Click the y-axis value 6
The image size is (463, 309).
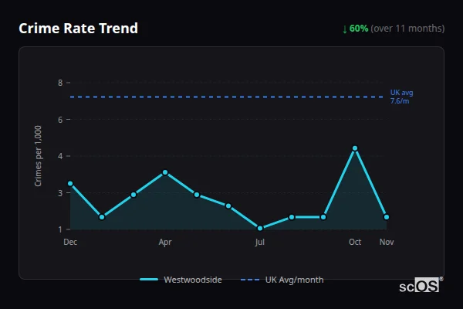point(60,120)
